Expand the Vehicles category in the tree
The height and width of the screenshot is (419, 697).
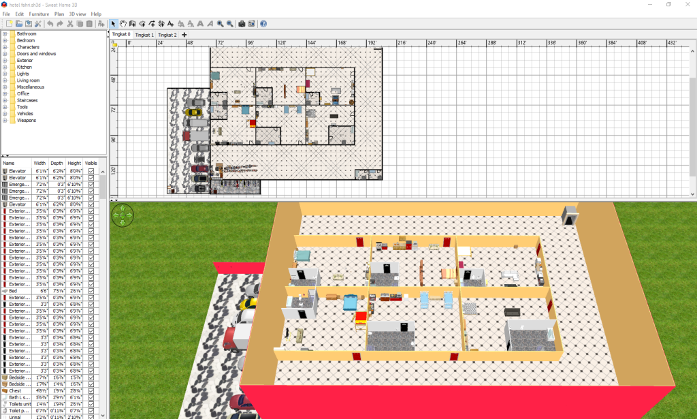[x=5, y=114]
